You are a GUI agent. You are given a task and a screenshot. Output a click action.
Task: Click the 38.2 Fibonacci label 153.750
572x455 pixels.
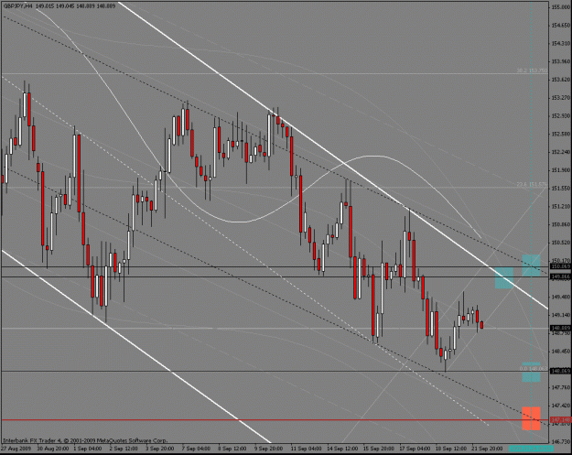pyautogui.click(x=532, y=70)
